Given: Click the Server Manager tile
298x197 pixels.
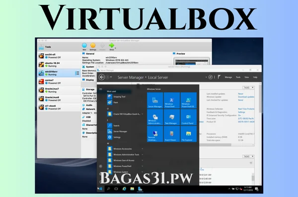Looking at the screenshot, I should (x=155, y=100).
